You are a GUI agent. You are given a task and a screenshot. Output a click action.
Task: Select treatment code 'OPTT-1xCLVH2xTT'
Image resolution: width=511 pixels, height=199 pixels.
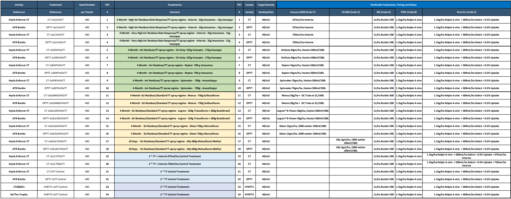(56, 42)
